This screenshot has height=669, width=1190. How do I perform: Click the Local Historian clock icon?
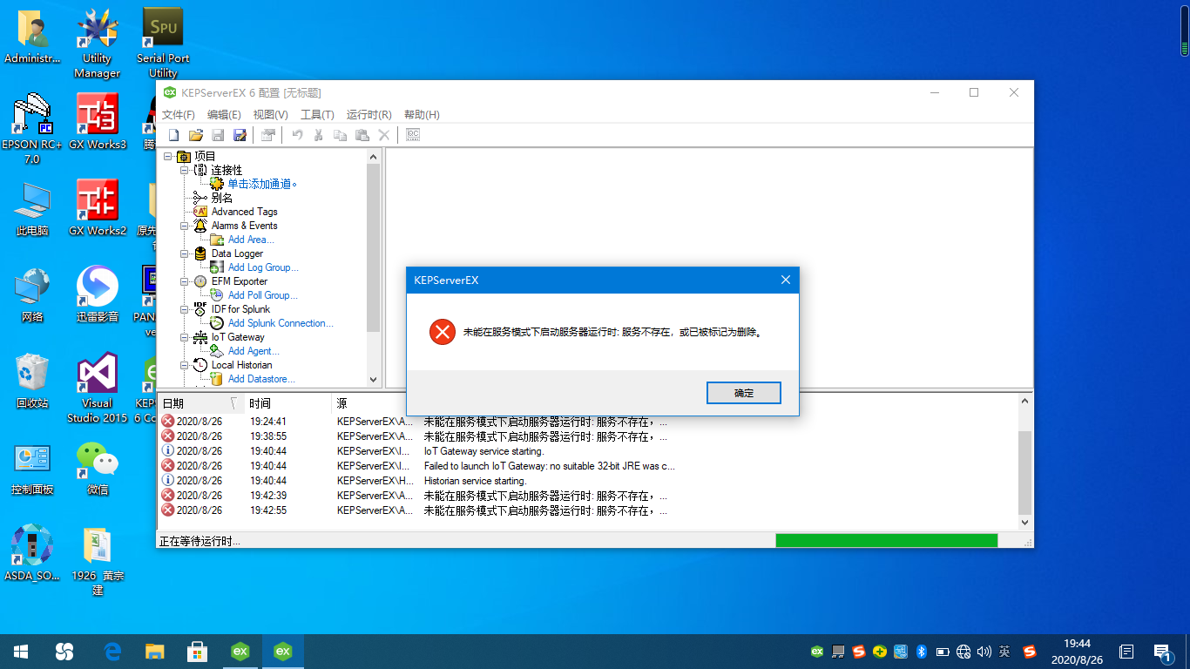tap(200, 365)
